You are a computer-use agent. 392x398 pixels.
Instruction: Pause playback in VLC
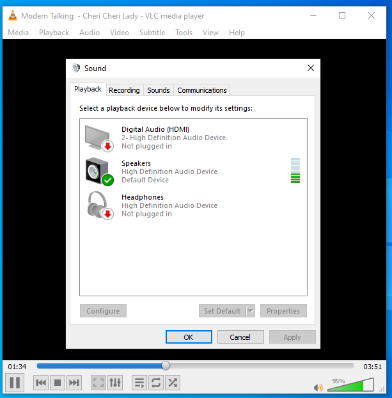tap(15, 383)
